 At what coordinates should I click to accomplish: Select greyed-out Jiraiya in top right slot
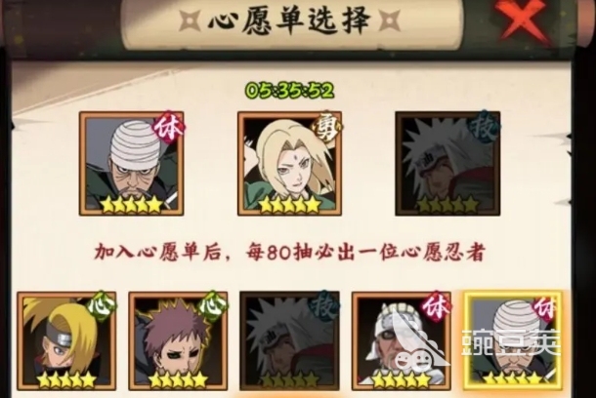click(447, 164)
